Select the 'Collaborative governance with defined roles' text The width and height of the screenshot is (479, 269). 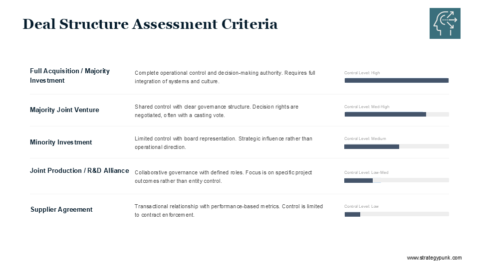pyautogui.click(x=223, y=177)
